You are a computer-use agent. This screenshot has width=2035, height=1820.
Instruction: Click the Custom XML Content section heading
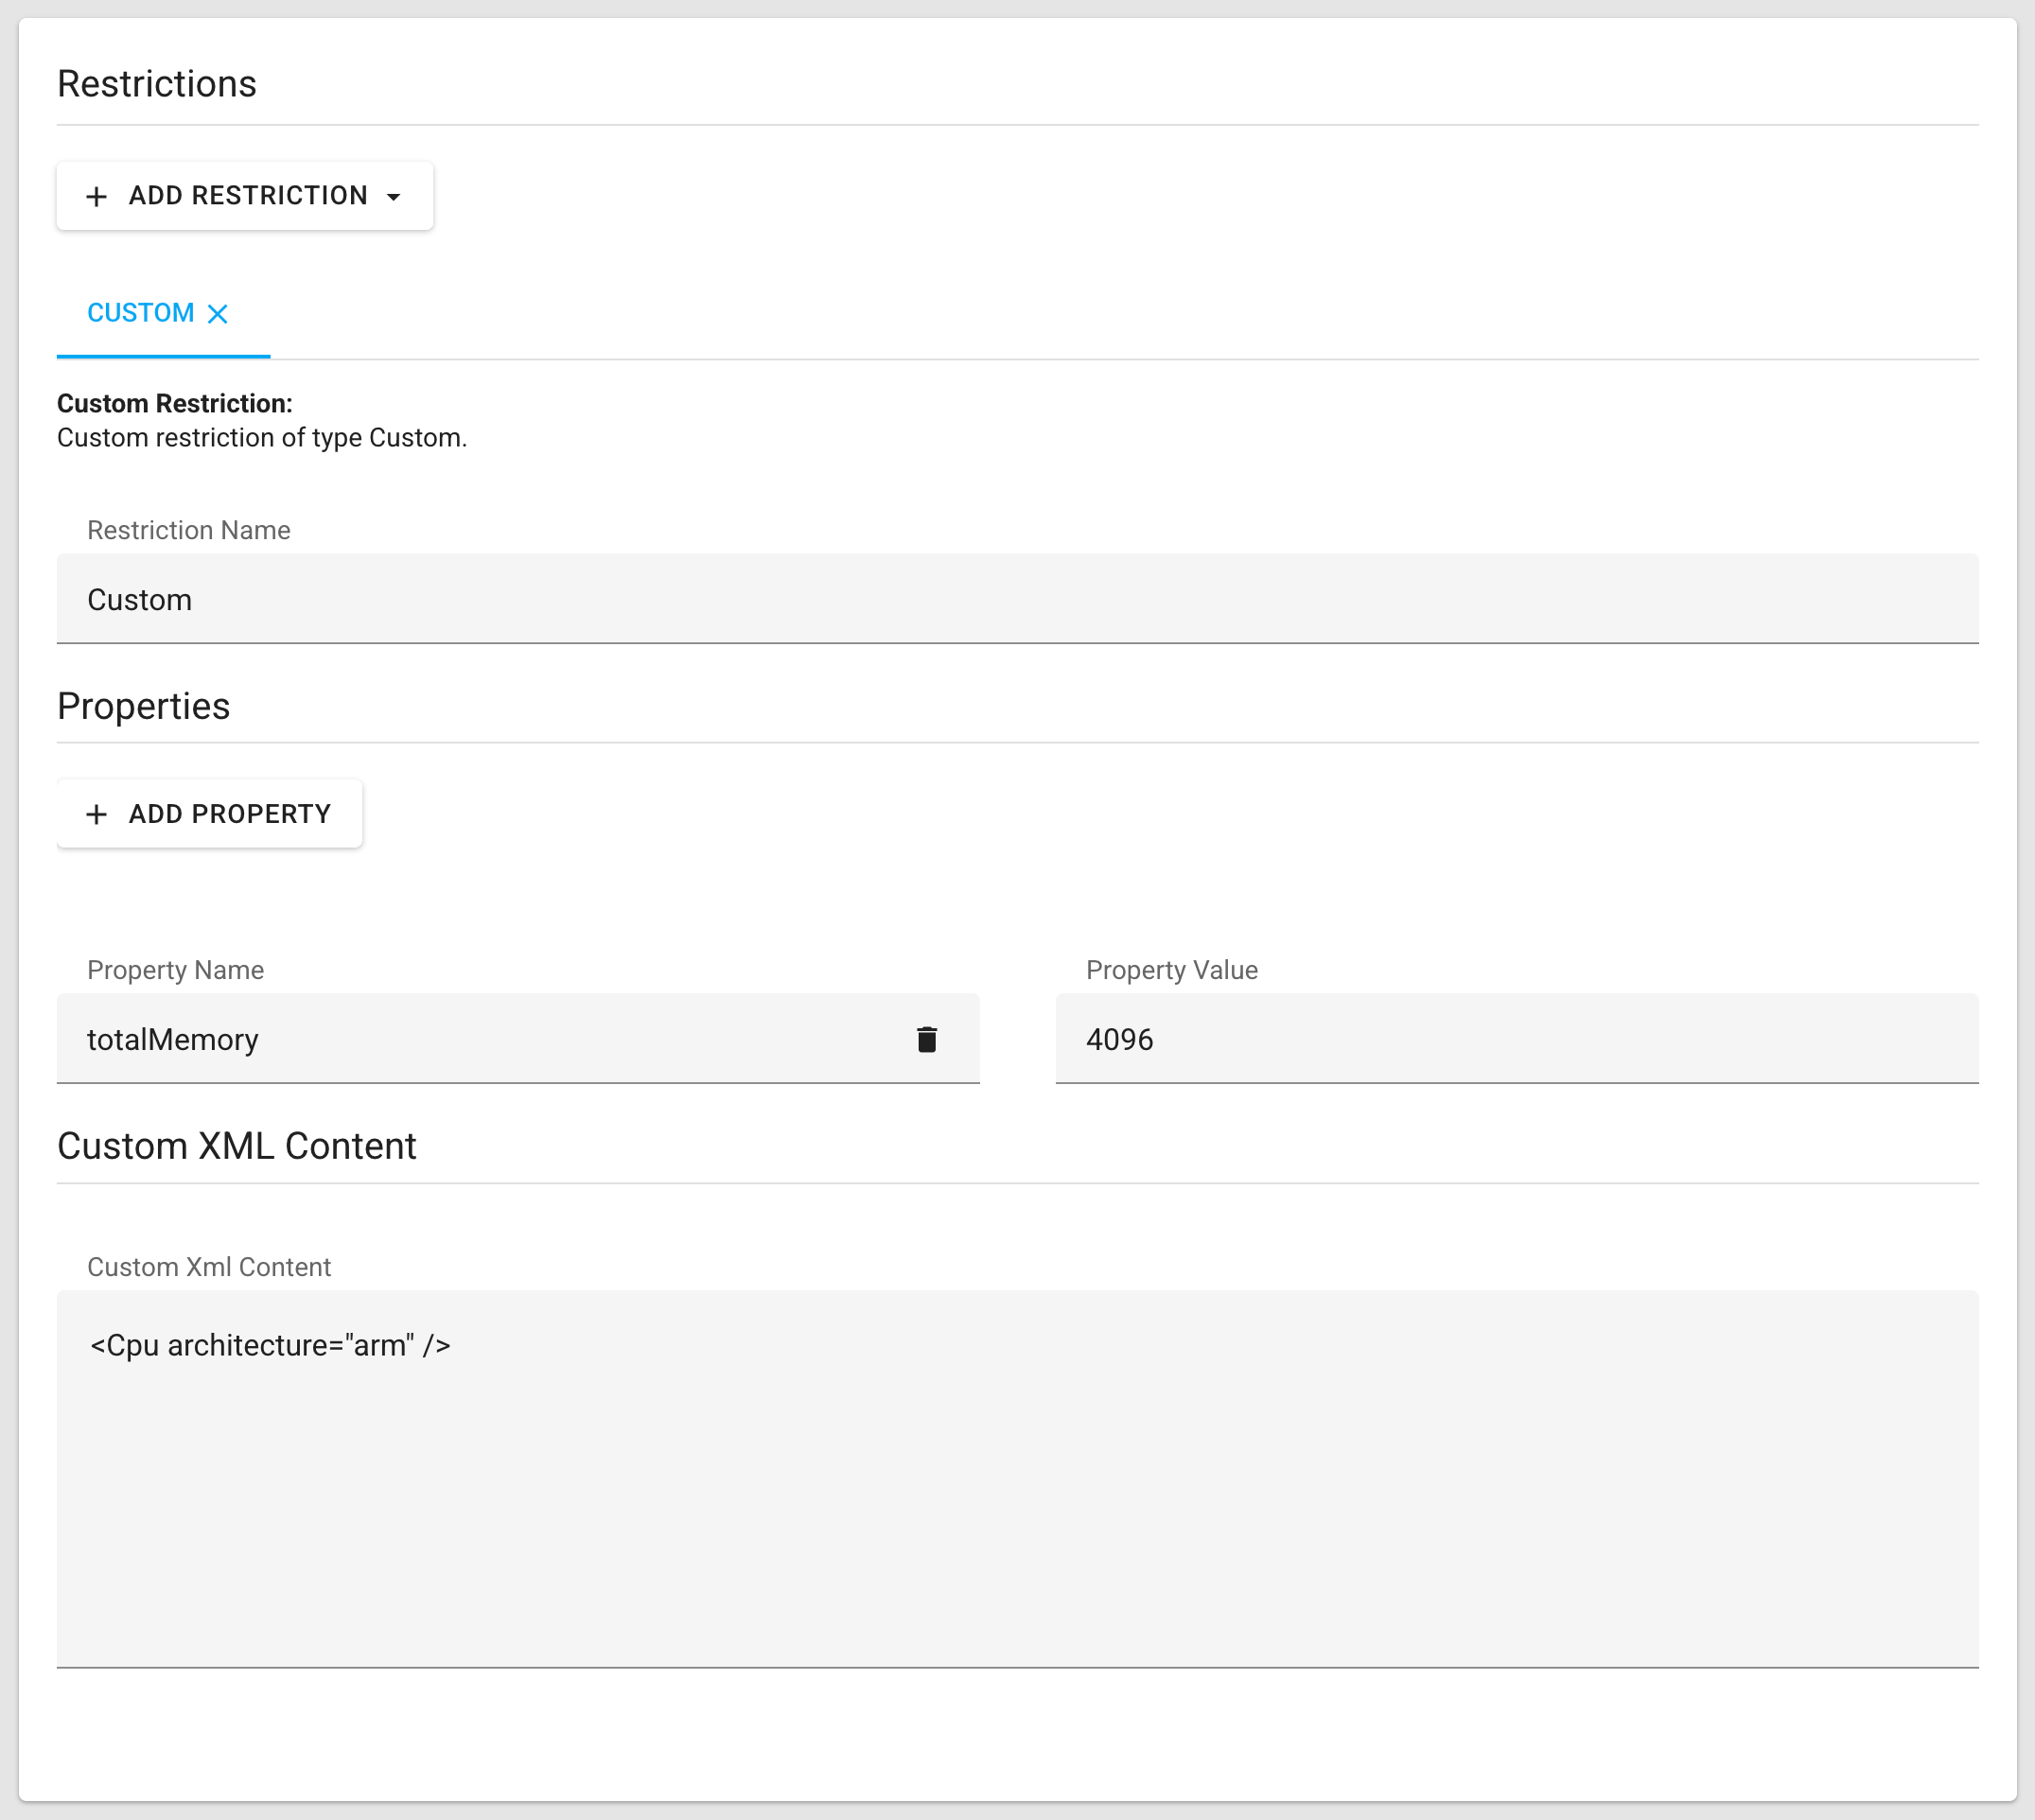click(x=236, y=1146)
